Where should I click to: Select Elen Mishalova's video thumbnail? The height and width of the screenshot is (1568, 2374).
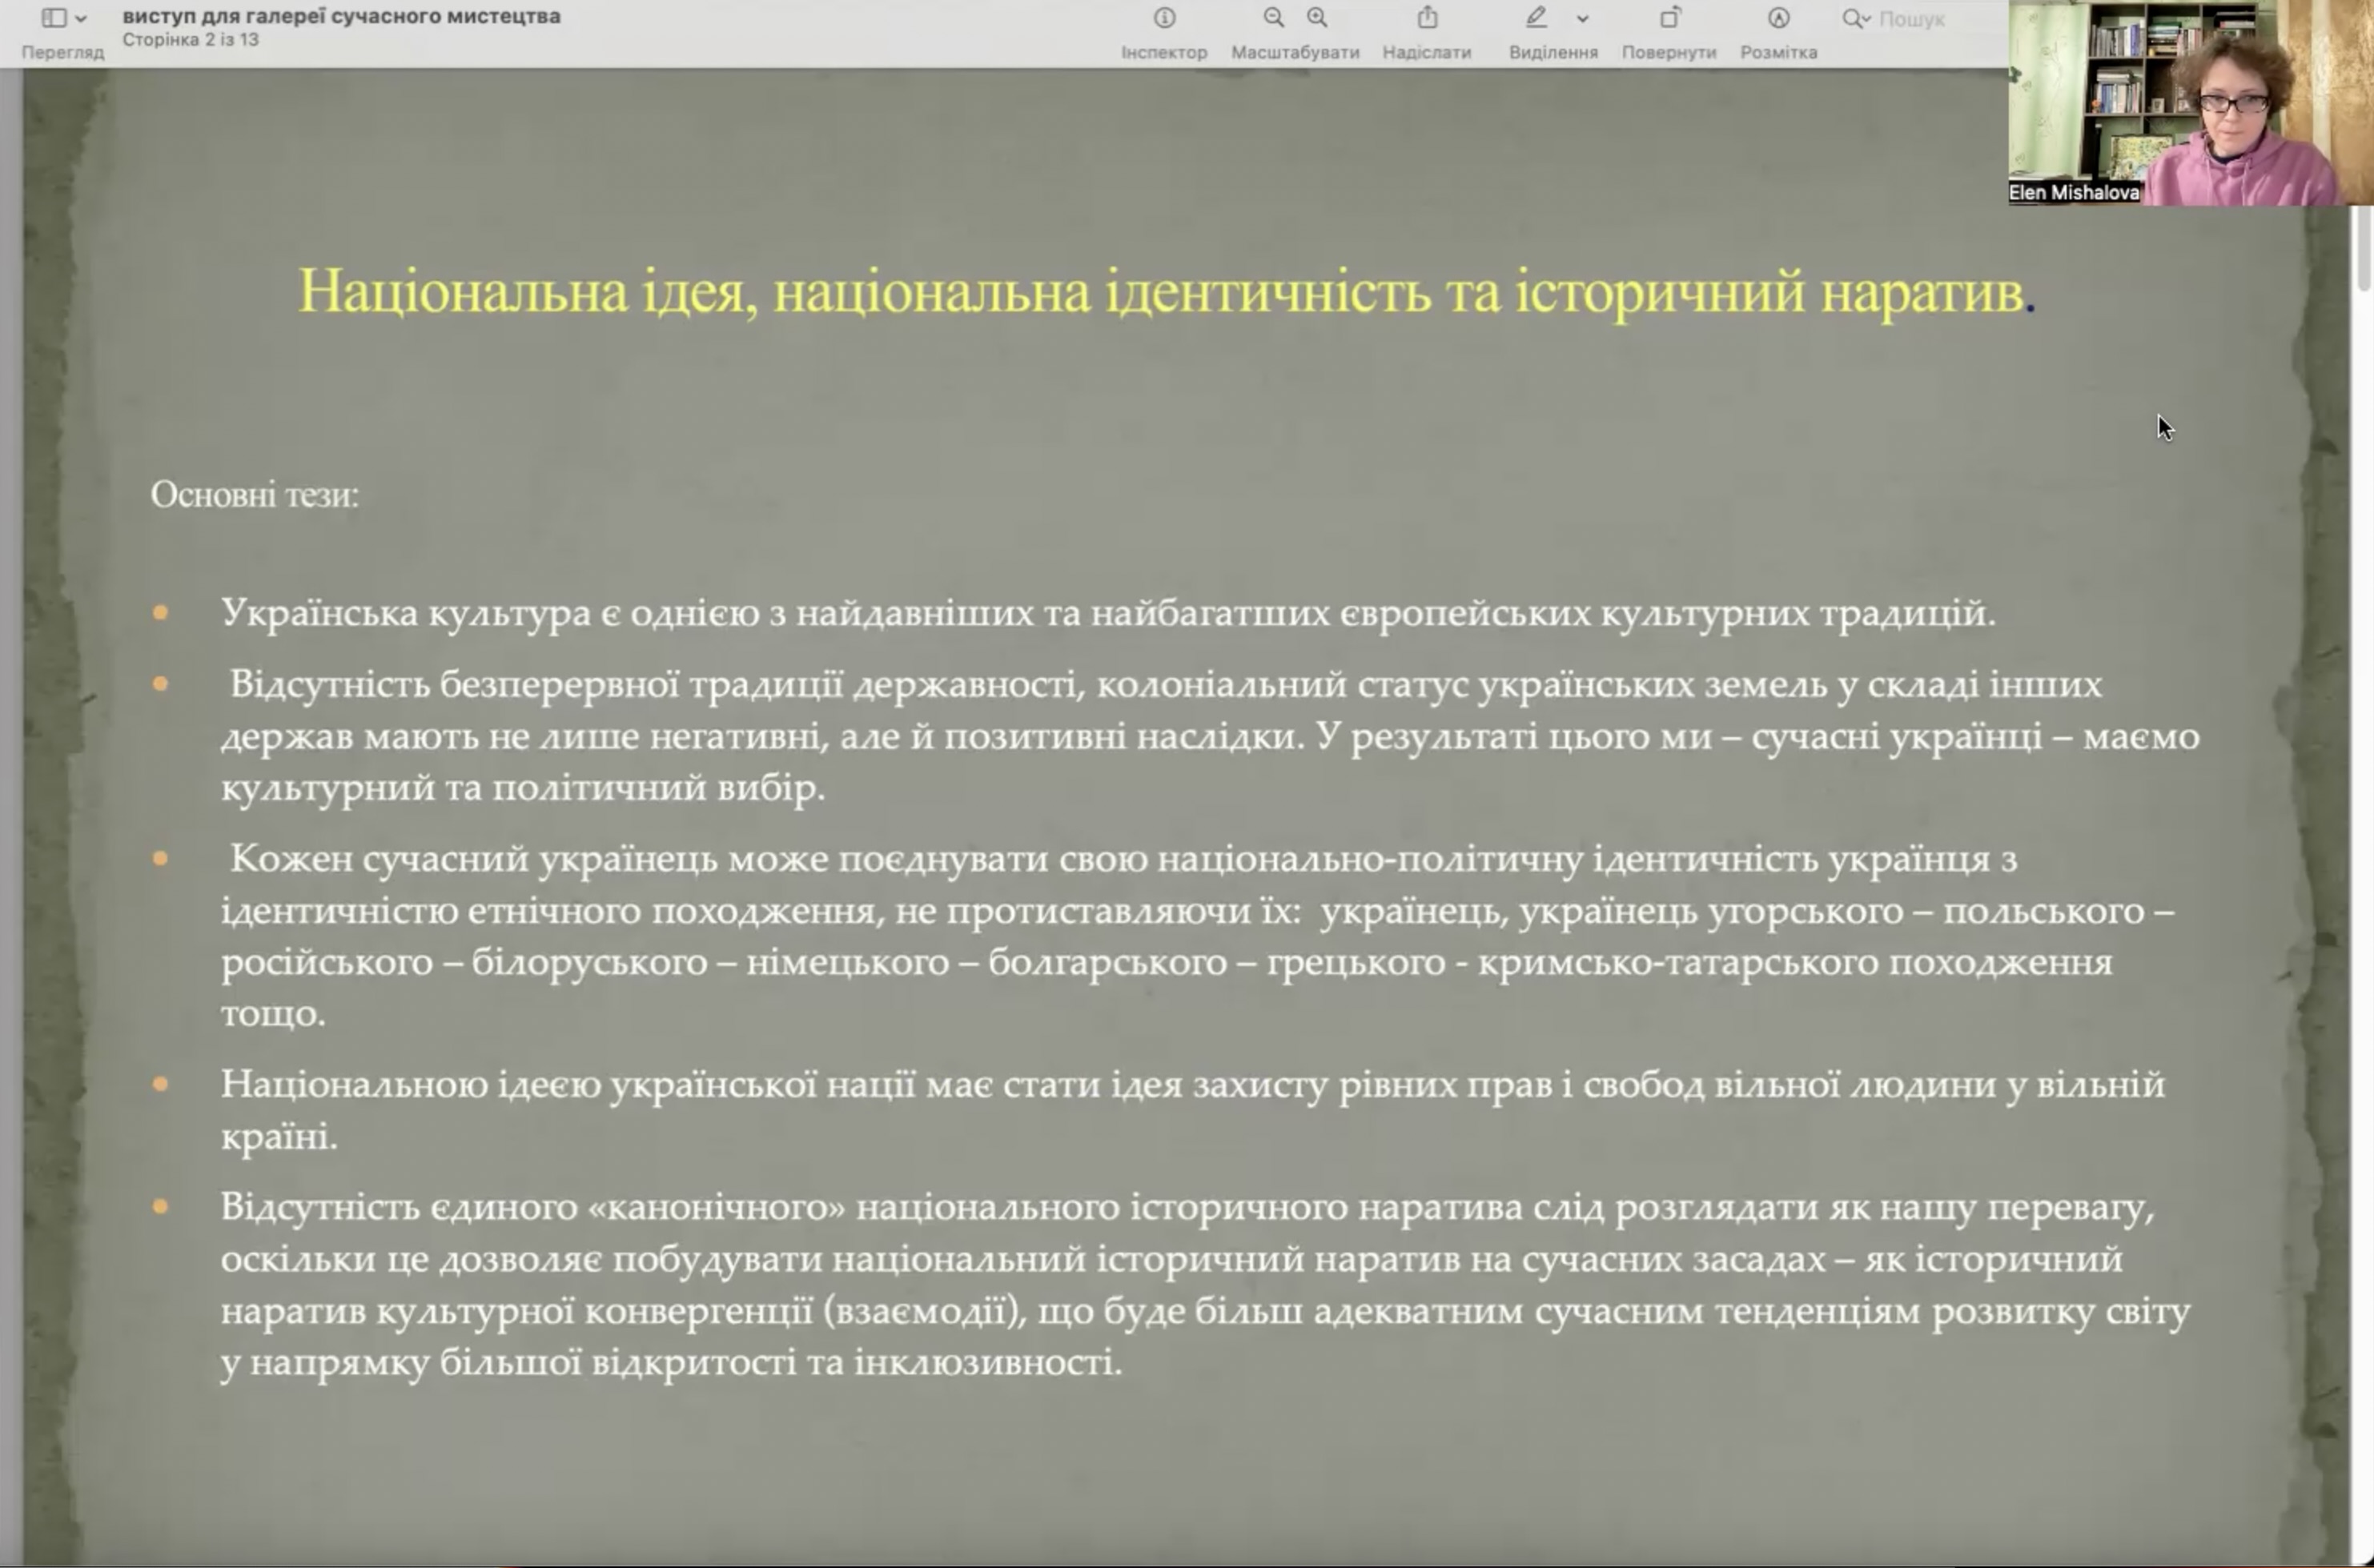[2190, 103]
